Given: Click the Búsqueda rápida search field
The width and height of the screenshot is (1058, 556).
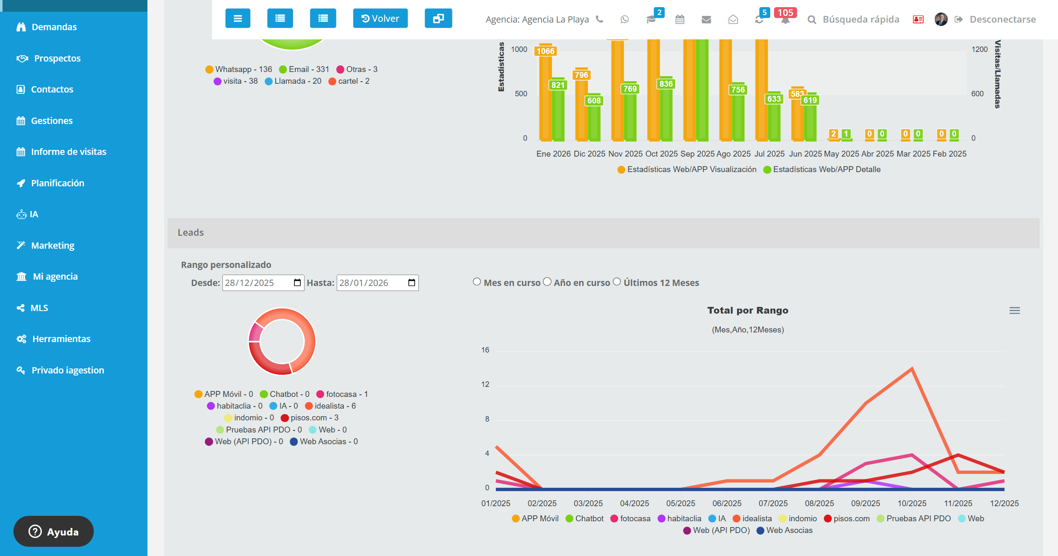Looking at the screenshot, I should 860,19.
